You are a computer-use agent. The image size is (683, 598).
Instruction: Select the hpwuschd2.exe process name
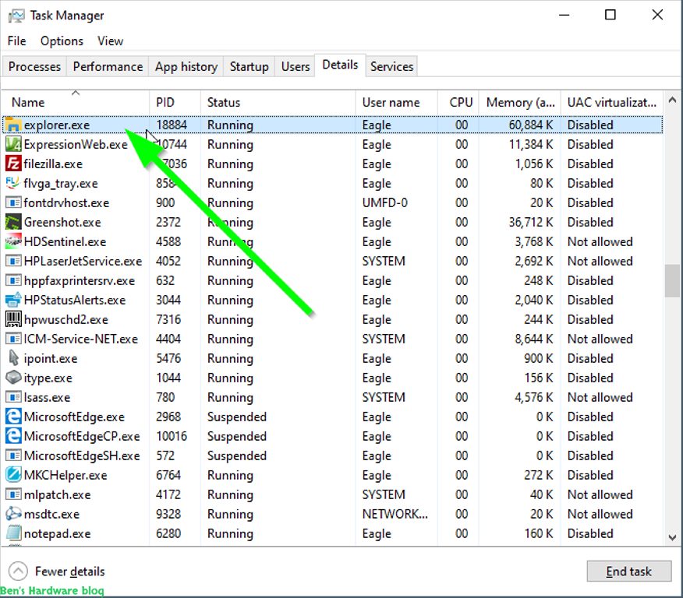[65, 319]
